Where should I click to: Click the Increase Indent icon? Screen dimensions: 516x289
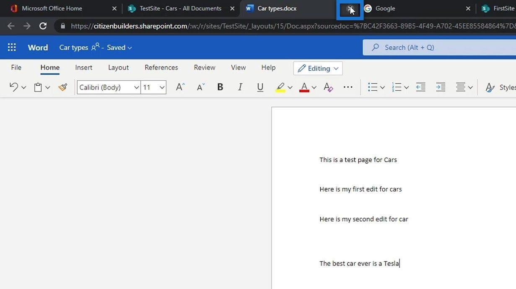point(441,87)
